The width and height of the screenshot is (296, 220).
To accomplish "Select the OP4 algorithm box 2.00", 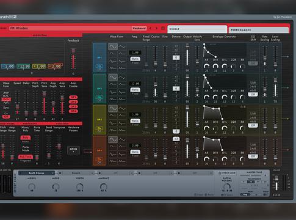I will point(55,67).
